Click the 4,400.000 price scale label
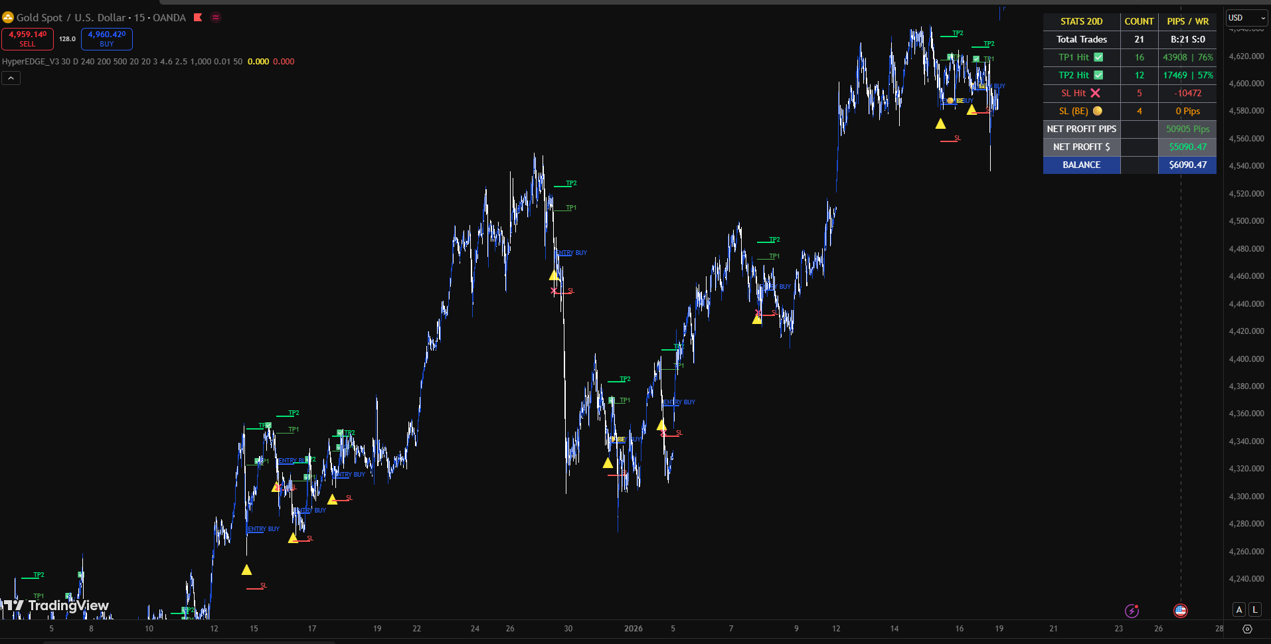Viewport: 1271px width, 644px height. [1246, 359]
